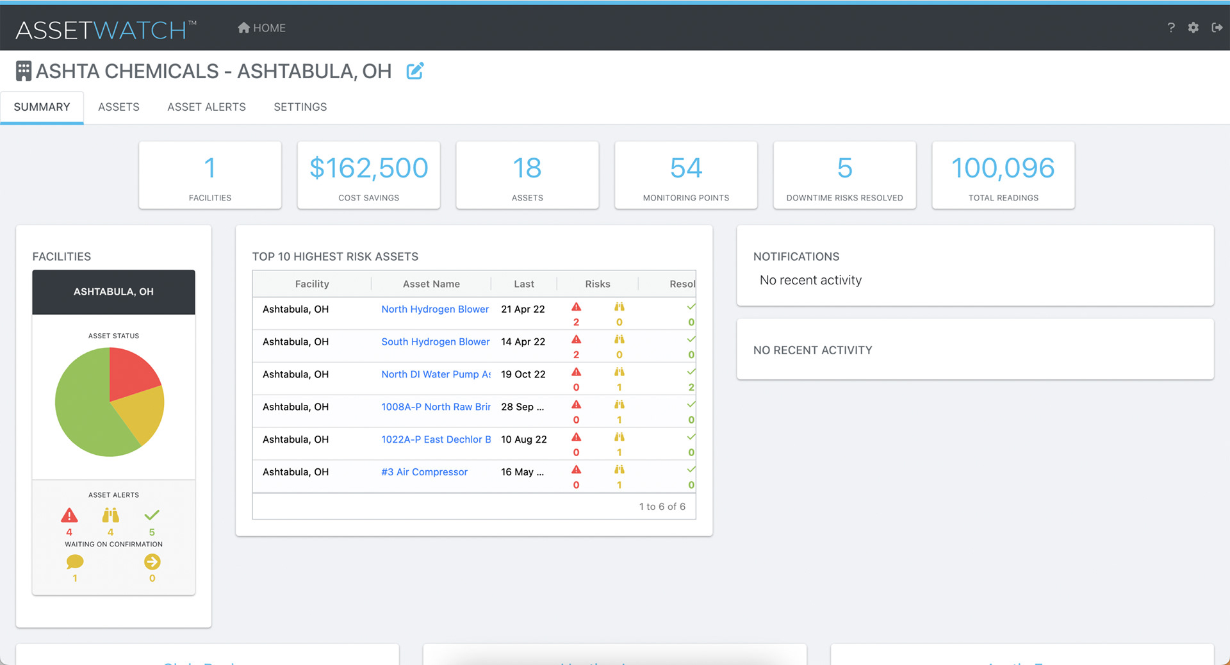Click '19 Oct 22' date cell
Viewport: 1230px width, 665px height.
523,375
